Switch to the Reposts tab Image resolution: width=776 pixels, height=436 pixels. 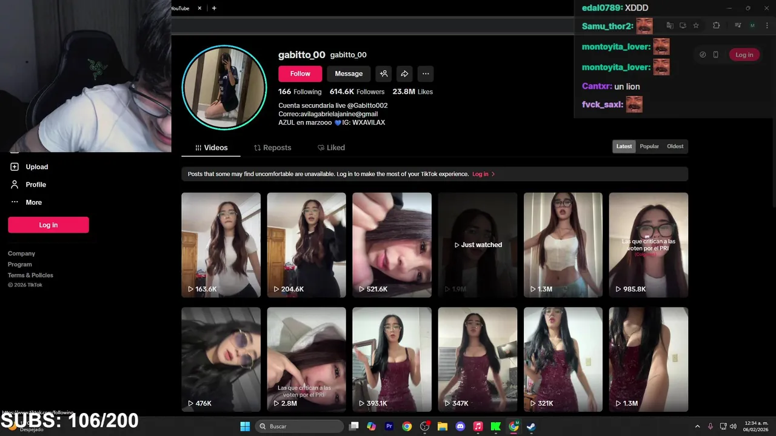pyautogui.click(x=272, y=148)
